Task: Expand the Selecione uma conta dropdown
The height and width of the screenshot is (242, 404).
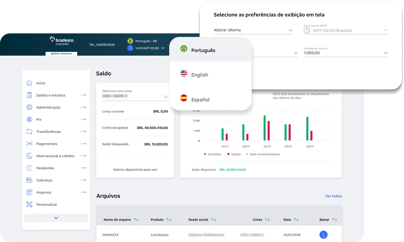Action: click(x=165, y=97)
